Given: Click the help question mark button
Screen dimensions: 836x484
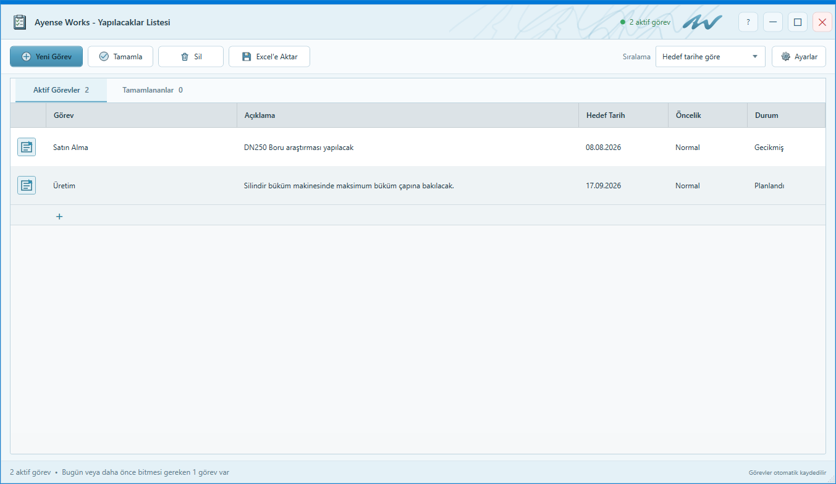Looking at the screenshot, I should 748,22.
